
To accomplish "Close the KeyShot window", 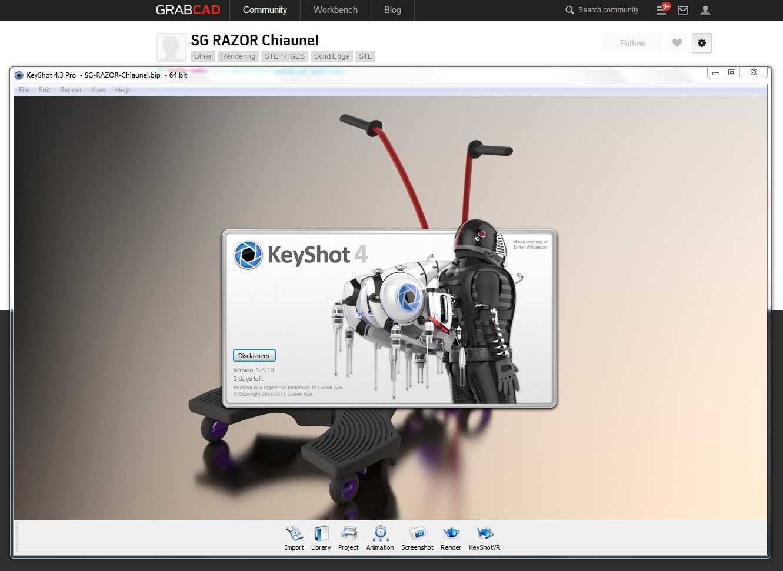I will (754, 73).
